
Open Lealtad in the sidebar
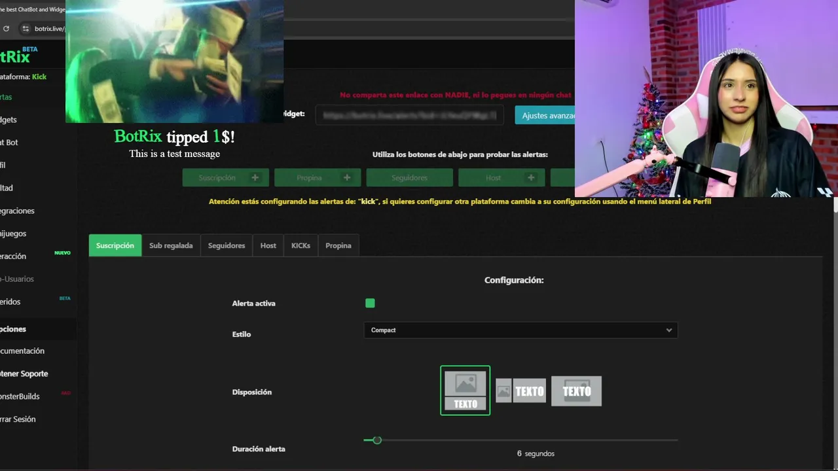pyautogui.click(x=7, y=188)
